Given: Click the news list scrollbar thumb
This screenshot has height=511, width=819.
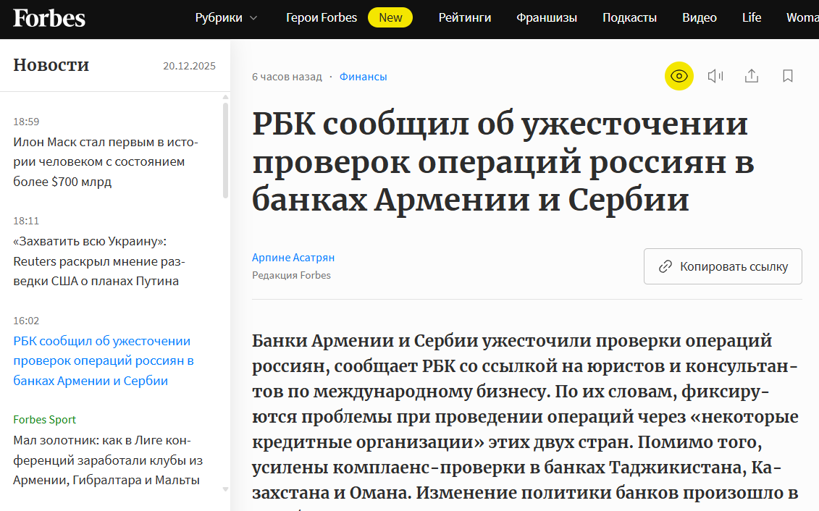Looking at the screenshot, I should click(226, 151).
